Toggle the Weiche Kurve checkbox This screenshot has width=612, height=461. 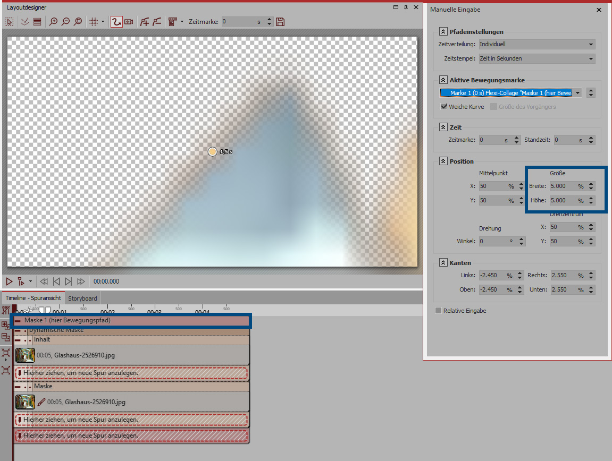(x=445, y=107)
